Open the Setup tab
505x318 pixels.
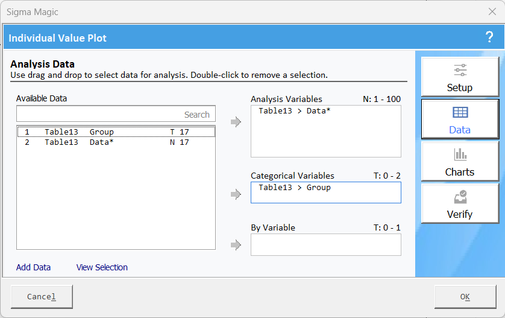(460, 77)
